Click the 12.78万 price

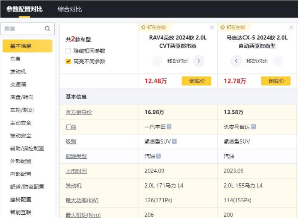(x=235, y=81)
